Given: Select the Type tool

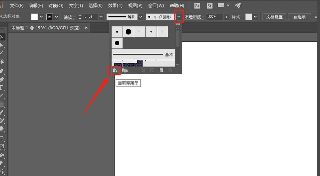Looking at the screenshot, I should tap(2, 88).
